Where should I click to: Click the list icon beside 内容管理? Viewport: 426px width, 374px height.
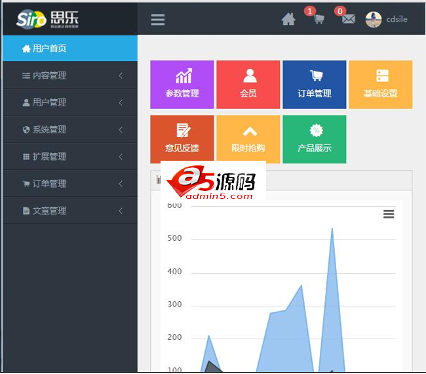tap(26, 75)
